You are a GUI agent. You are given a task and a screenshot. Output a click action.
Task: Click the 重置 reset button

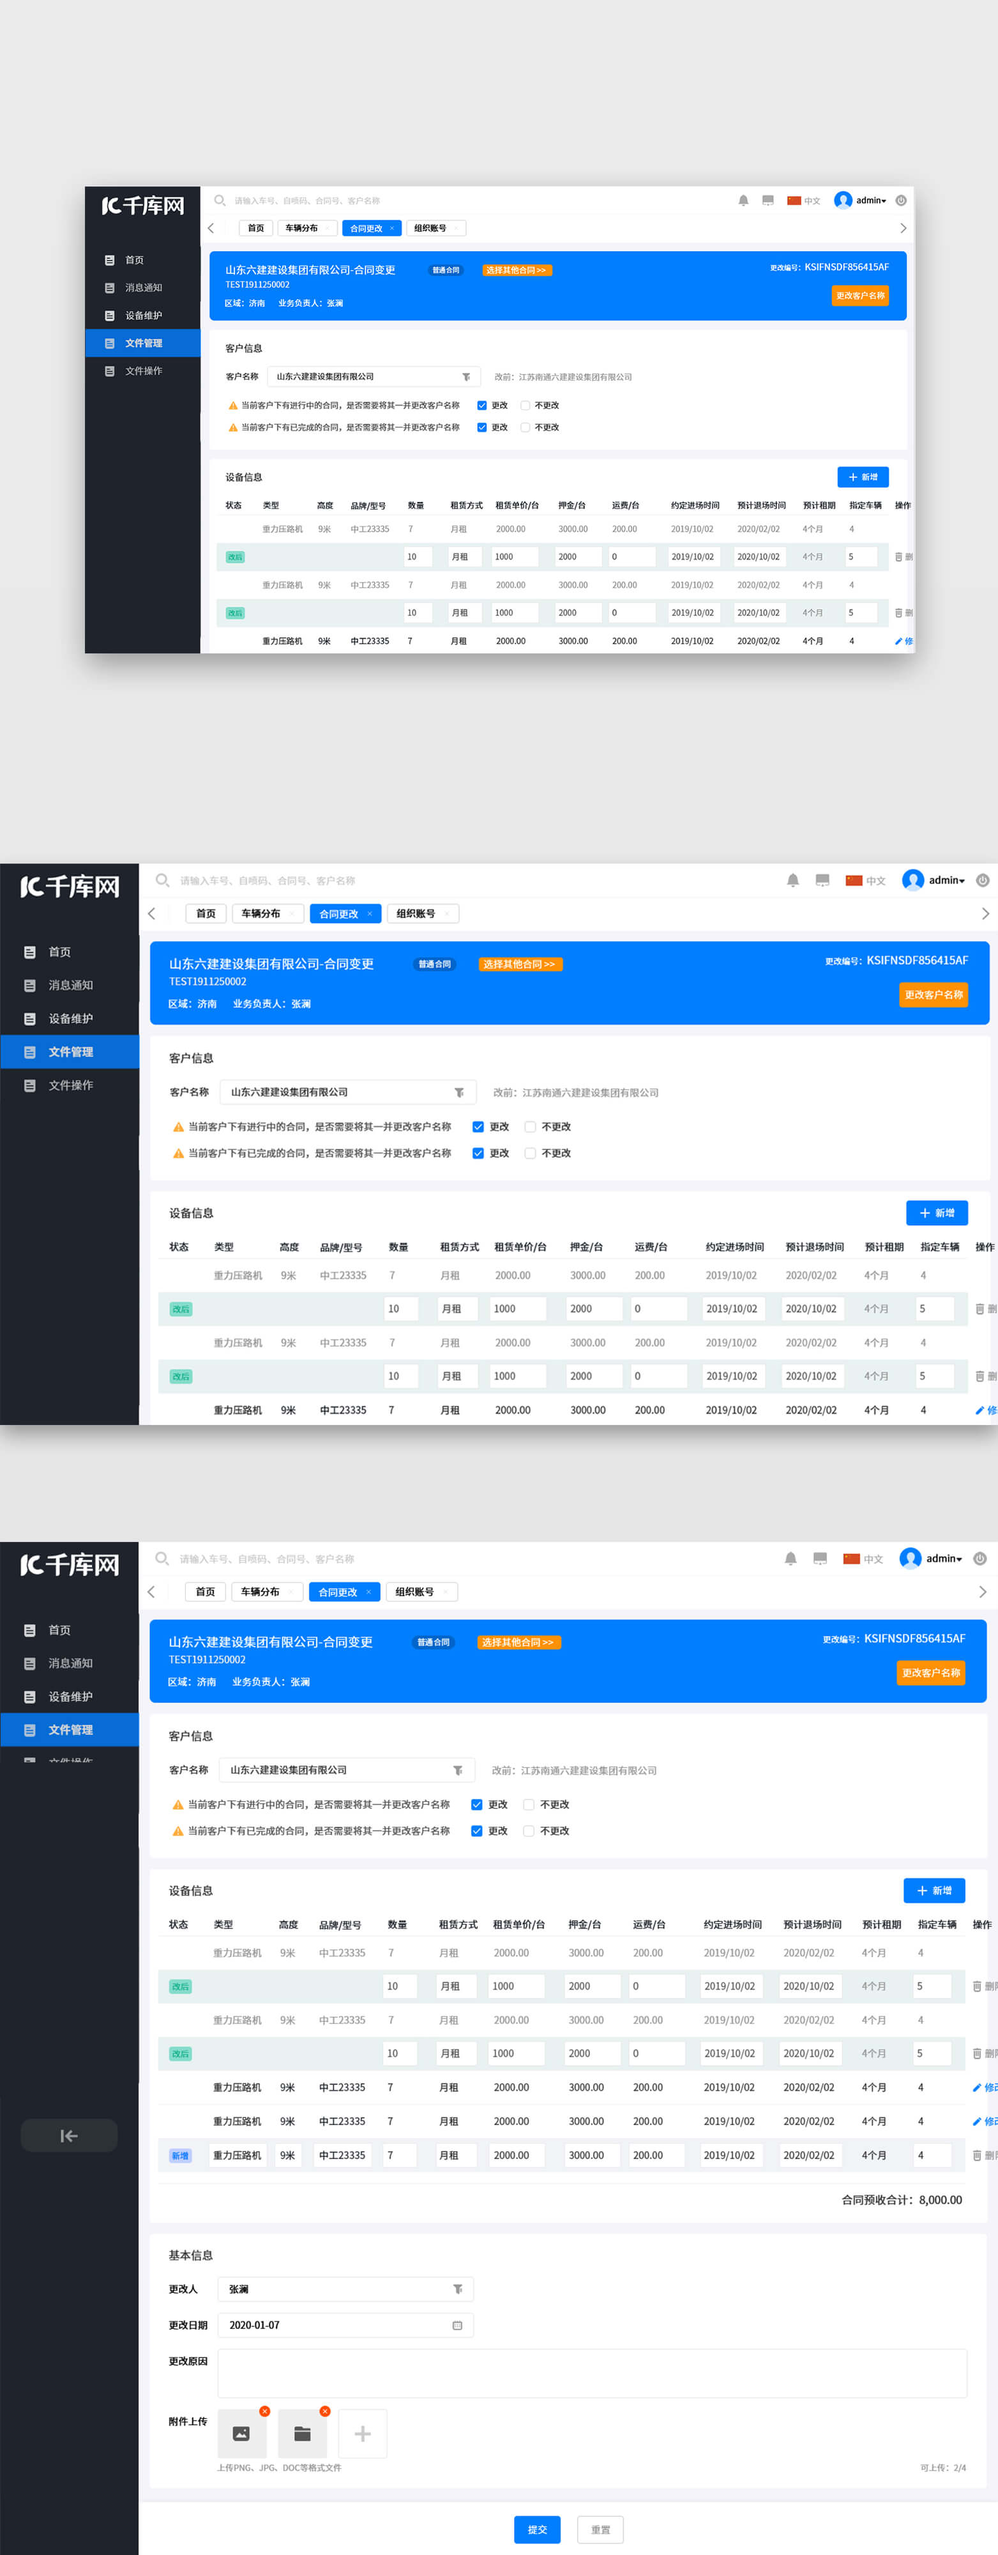(x=601, y=2529)
